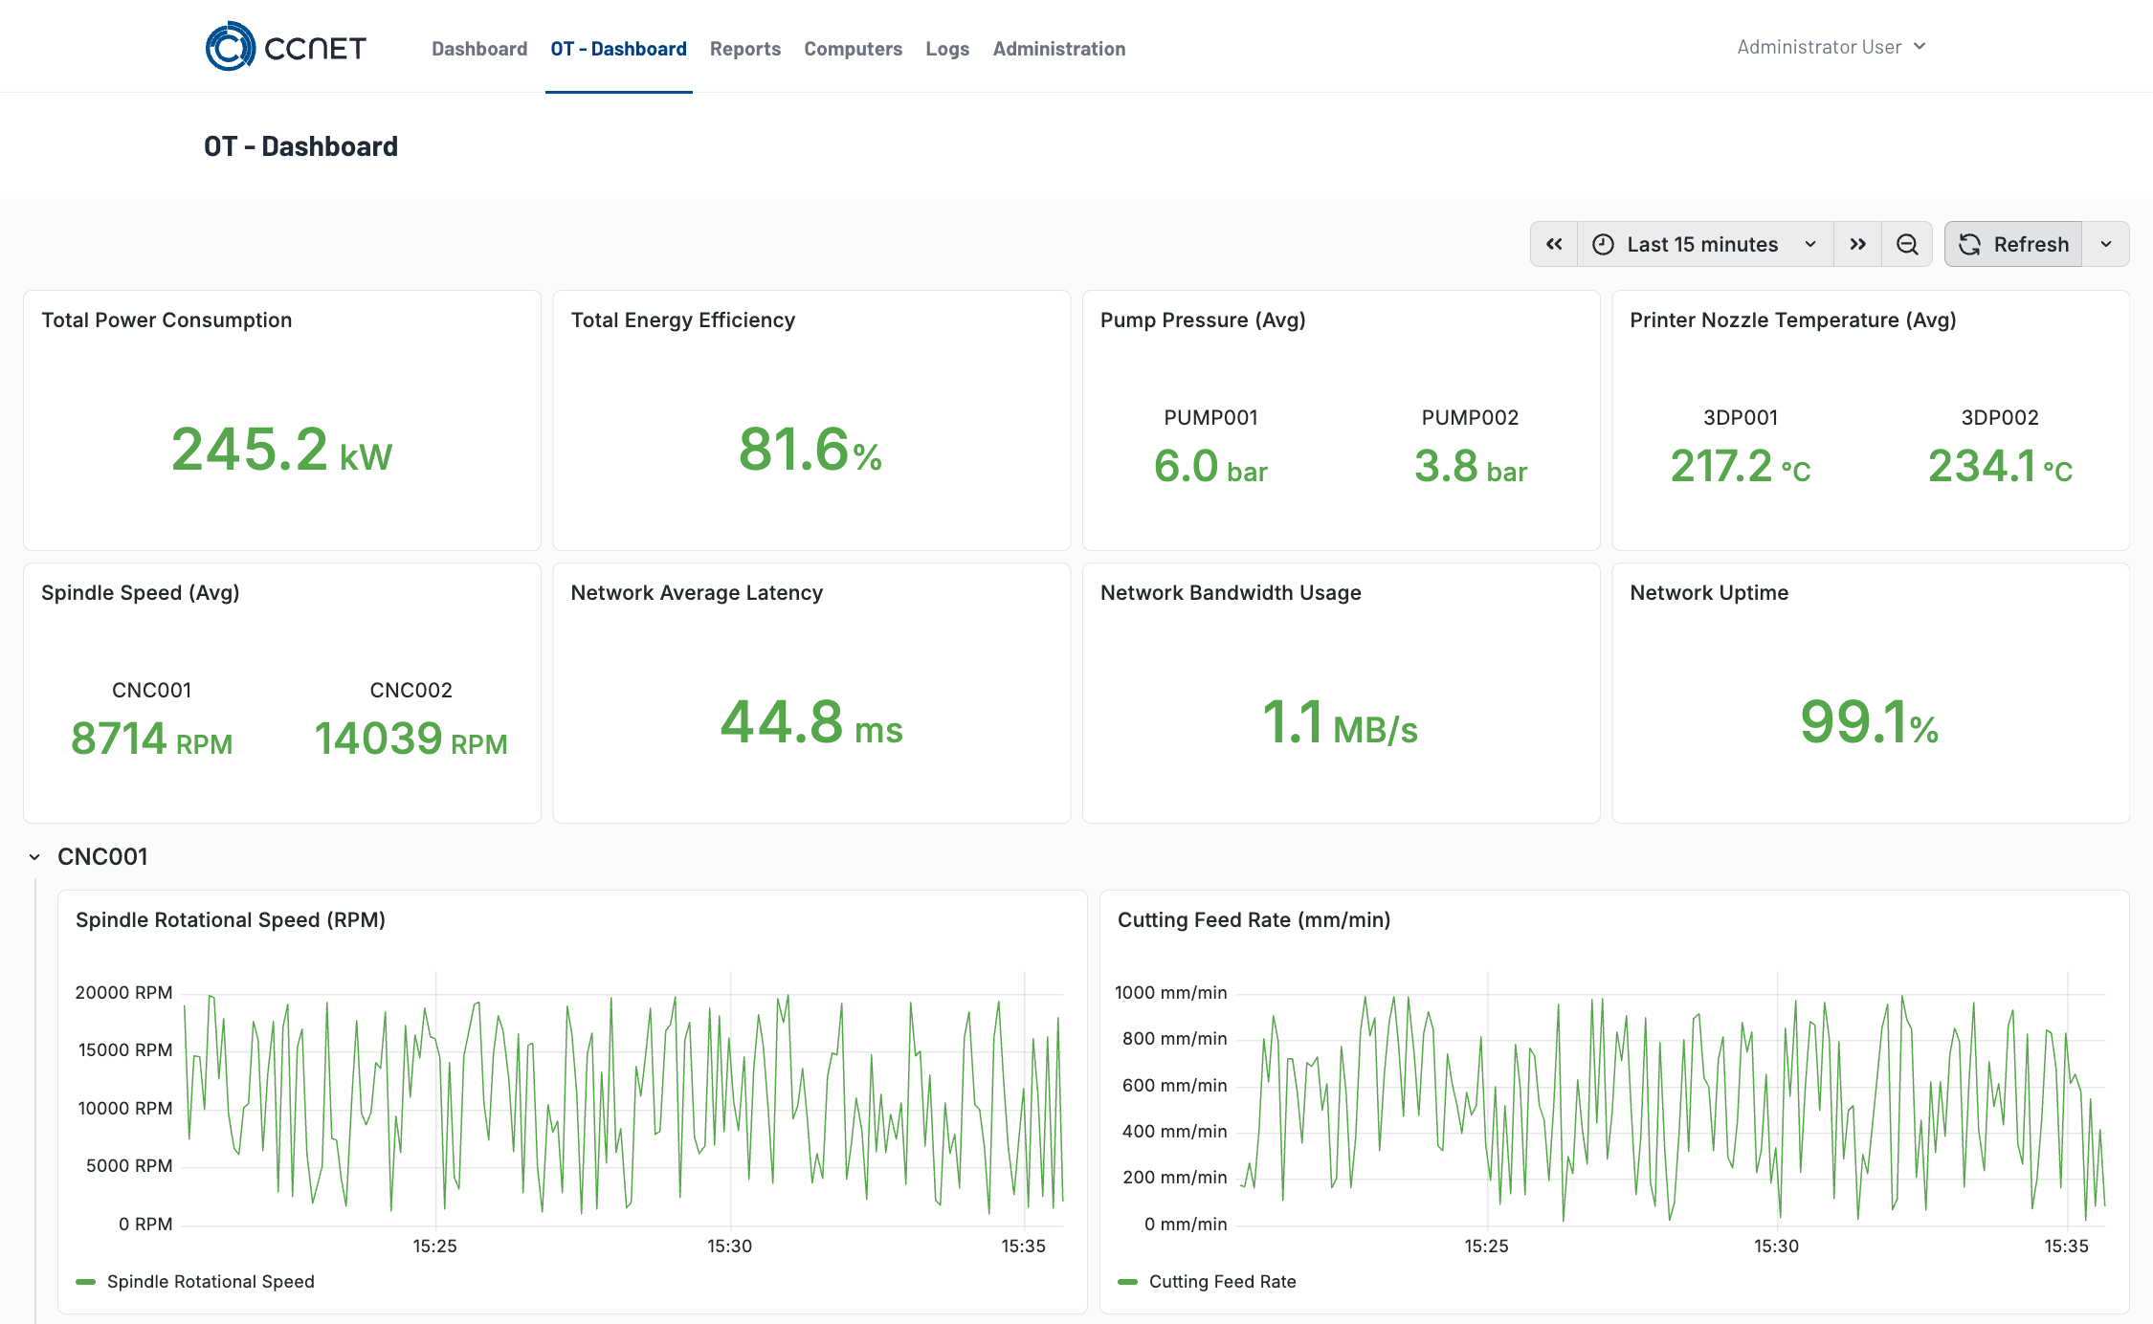Open the refresh interval dropdown arrow
The height and width of the screenshot is (1324, 2153).
point(2106,244)
